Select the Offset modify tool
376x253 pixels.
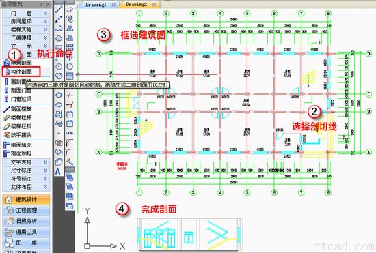[70, 38]
